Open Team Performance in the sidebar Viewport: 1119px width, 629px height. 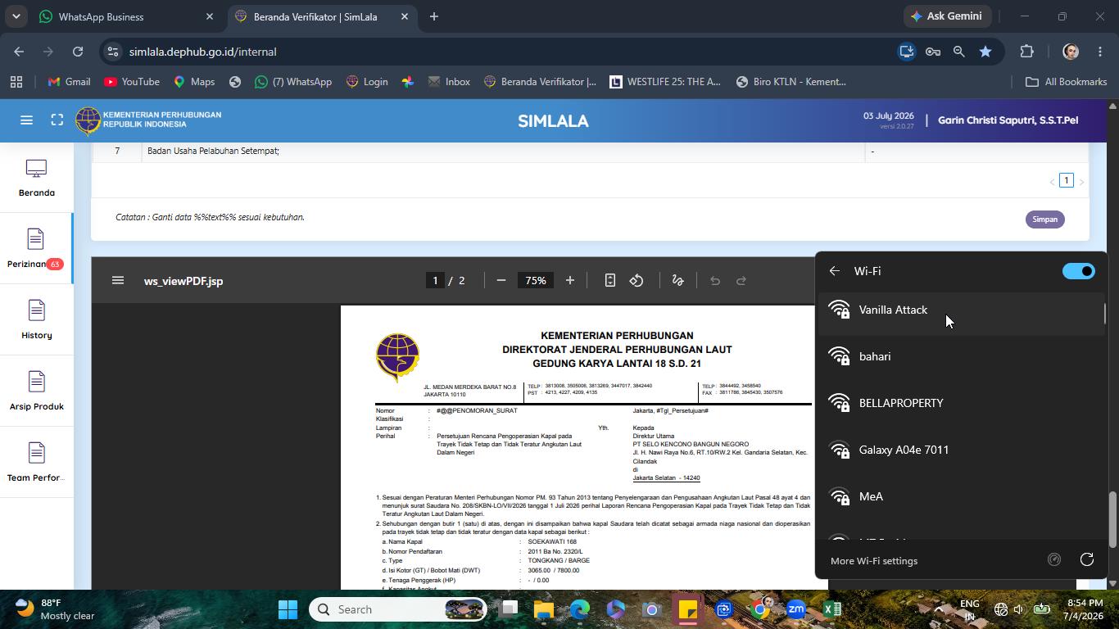pos(36,463)
